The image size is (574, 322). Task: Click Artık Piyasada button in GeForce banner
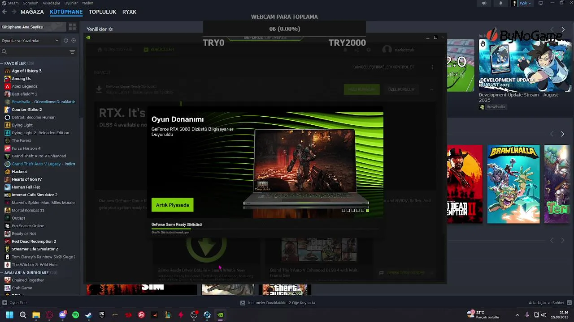click(x=172, y=205)
